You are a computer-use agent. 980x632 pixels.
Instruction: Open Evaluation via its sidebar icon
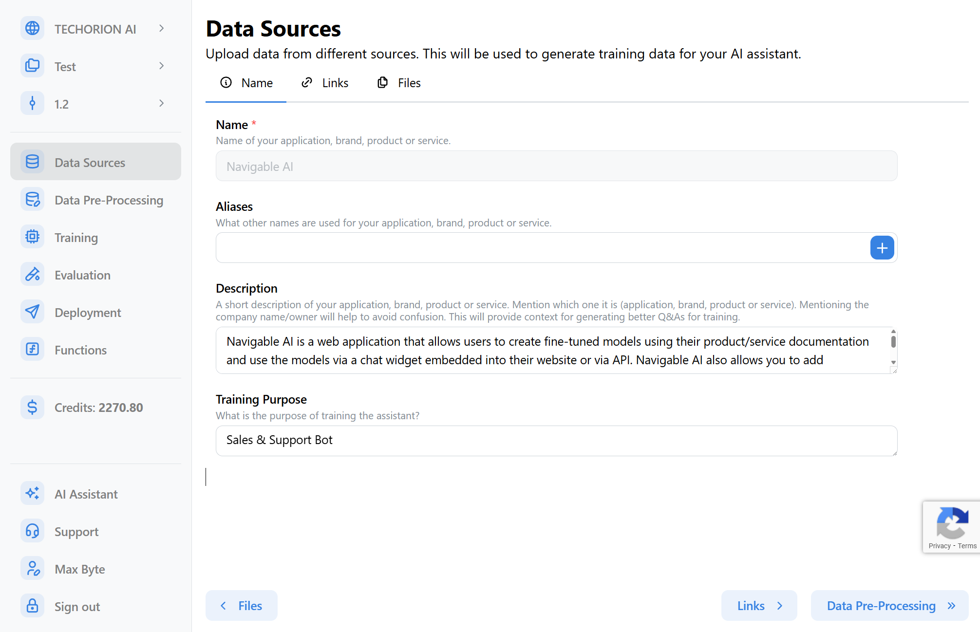(32, 275)
